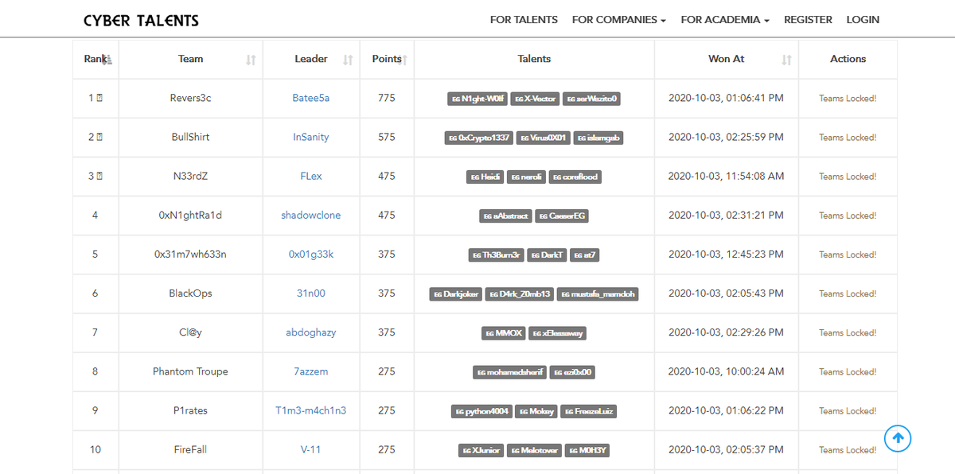Click the mustafa_mamdoh talent badge

[598, 293]
